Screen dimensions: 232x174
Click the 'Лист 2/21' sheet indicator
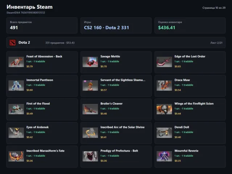point(216,43)
